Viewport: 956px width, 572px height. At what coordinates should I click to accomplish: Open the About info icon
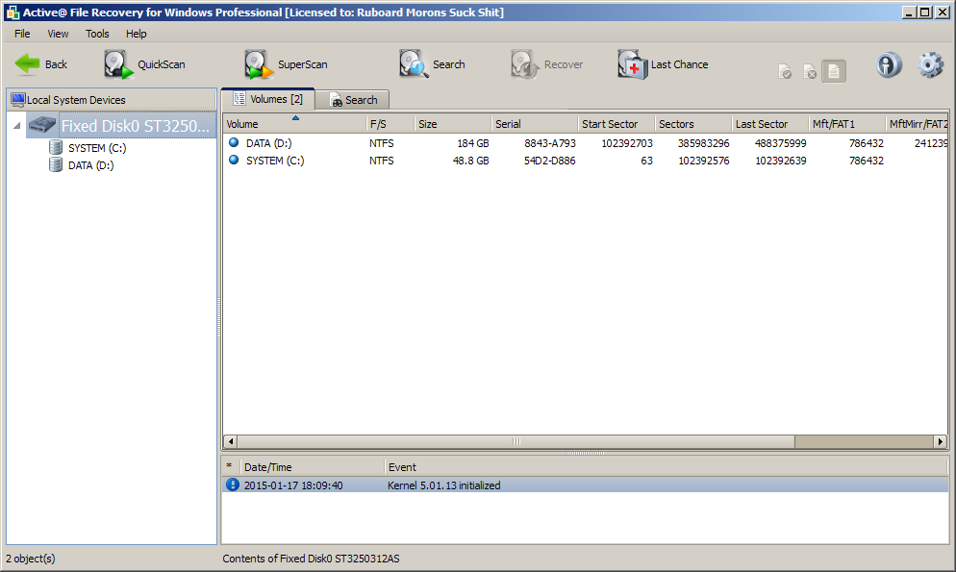point(890,65)
